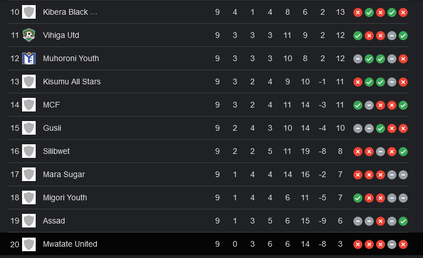Click Muhoroni Youth's red loss form icon

(403, 59)
